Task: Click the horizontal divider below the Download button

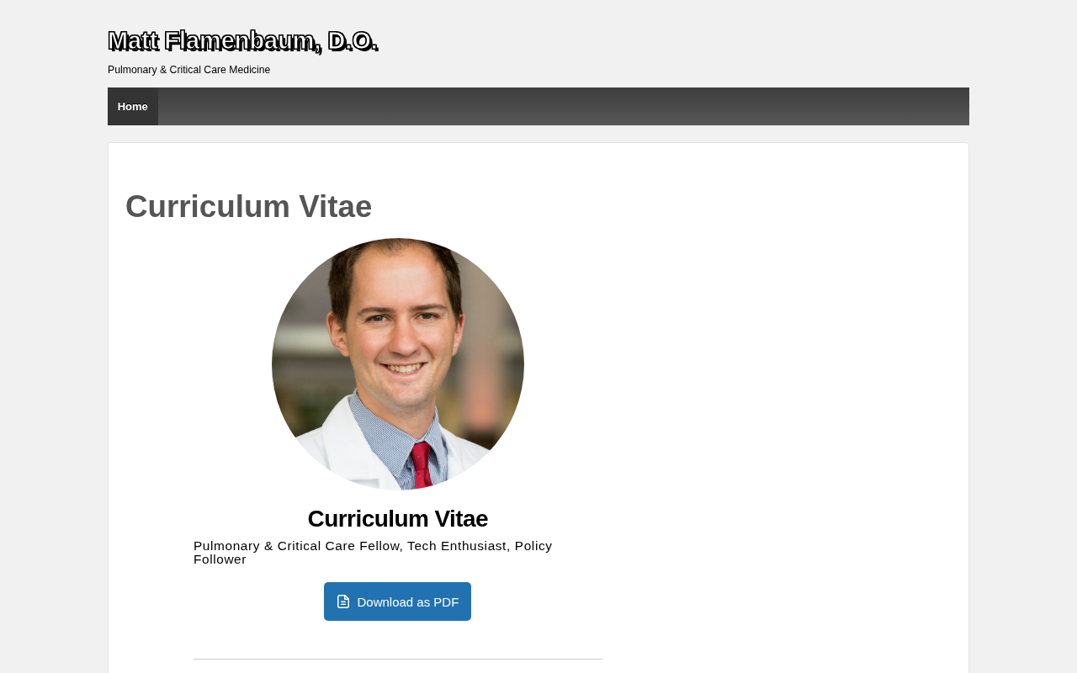Action: tap(398, 659)
